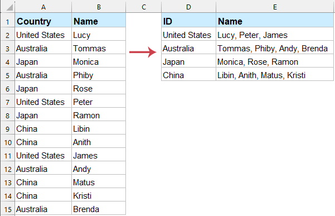Screen dimensions: 335x216
Task: Select row 15 header
Action: click(x=8, y=209)
